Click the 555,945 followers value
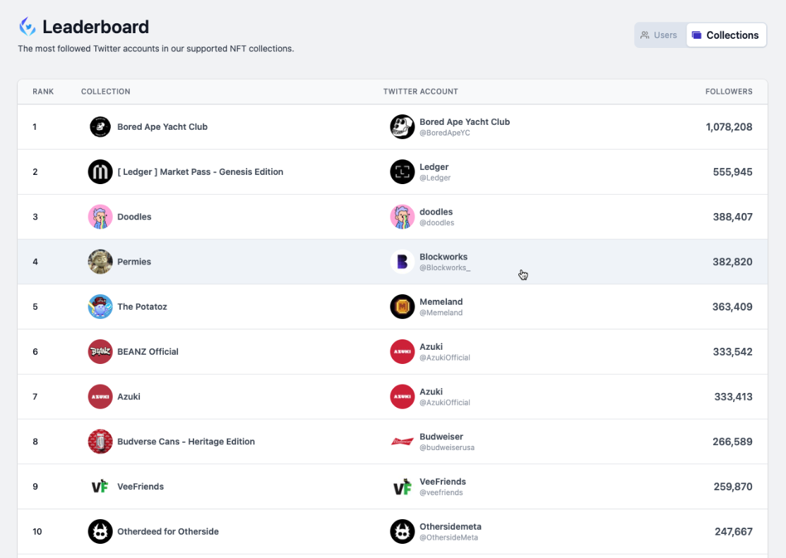Image resolution: width=786 pixels, height=558 pixels. coord(732,172)
